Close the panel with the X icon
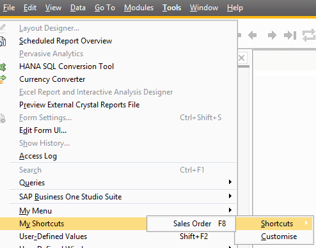 point(242,58)
